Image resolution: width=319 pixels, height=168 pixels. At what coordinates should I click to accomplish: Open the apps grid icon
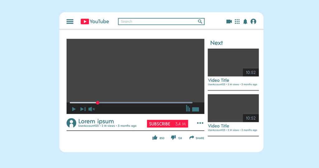pos(237,21)
